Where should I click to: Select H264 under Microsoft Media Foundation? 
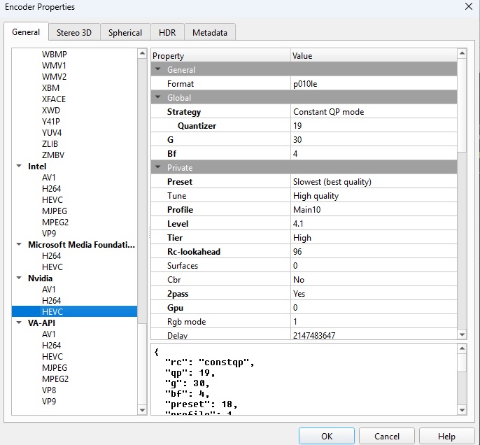click(x=52, y=256)
